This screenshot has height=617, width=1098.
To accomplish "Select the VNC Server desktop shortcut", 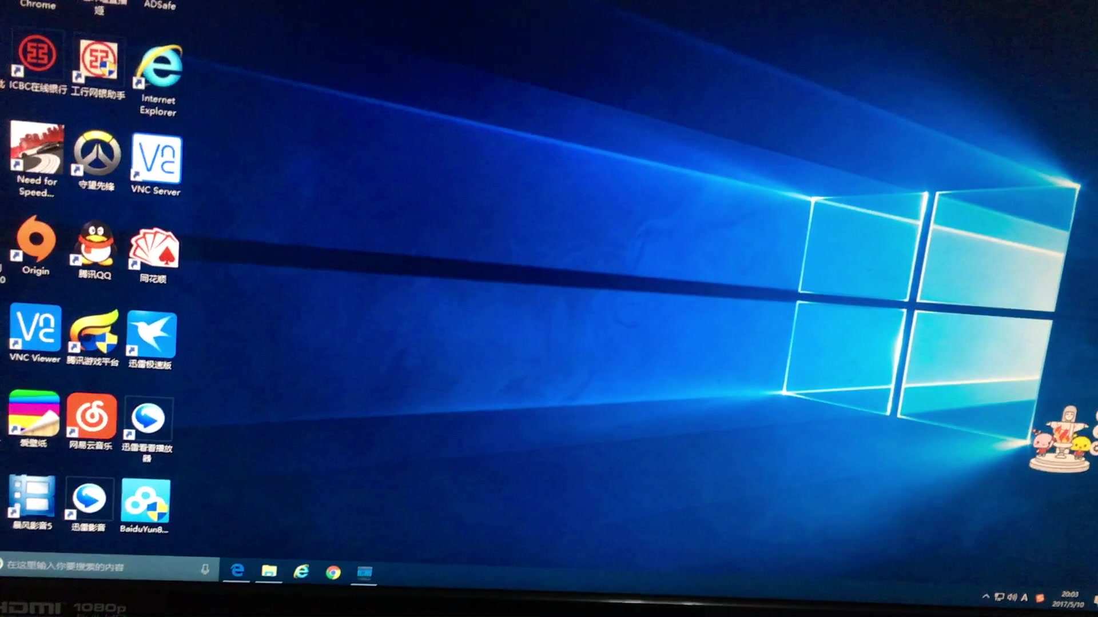I will pyautogui.click(x=156, y=165).
